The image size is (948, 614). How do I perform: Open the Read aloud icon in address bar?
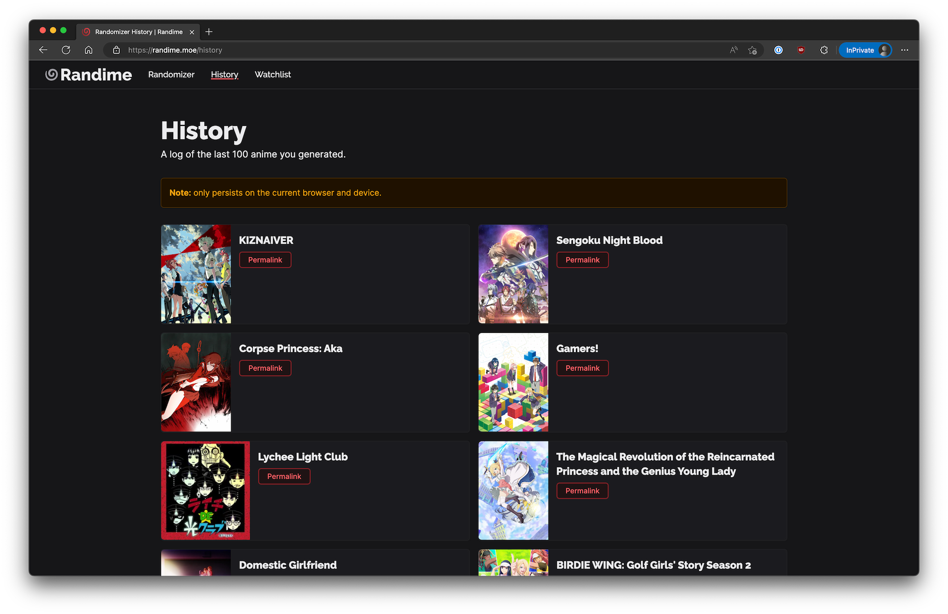734,50
